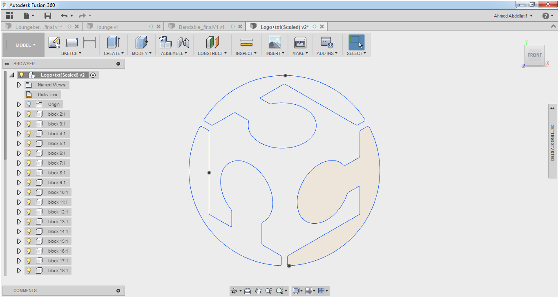Viewport: 558px width, 297px height.
Task: Click the Units: mm entry
Action: (47, 95)
